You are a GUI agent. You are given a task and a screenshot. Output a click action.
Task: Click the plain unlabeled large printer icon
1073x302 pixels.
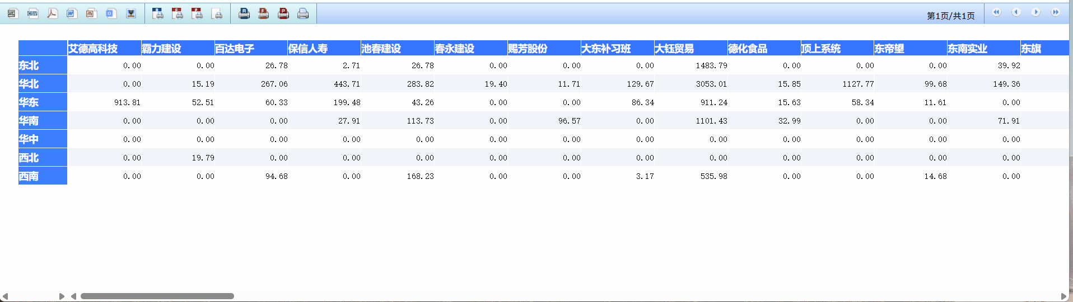coord(303,13)
